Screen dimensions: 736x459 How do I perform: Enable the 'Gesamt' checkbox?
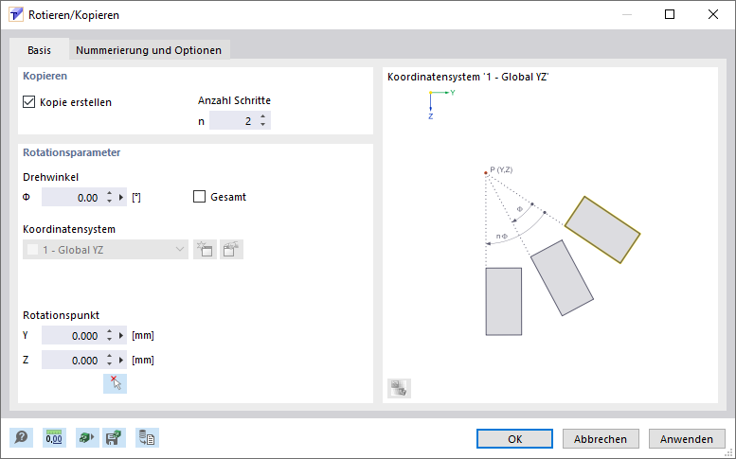point(199,197)
